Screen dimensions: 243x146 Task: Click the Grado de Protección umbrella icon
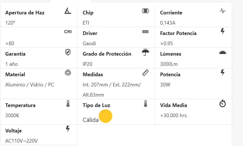click(x=145, y=52)
